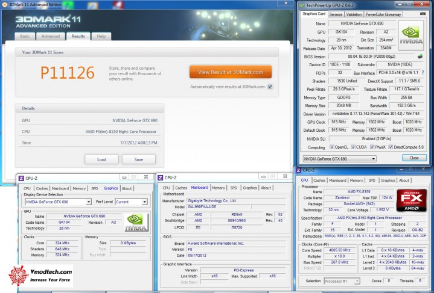Open GPU-Z Validation tab
This screenshot has width=434, height=293.
tap(354, 14)
